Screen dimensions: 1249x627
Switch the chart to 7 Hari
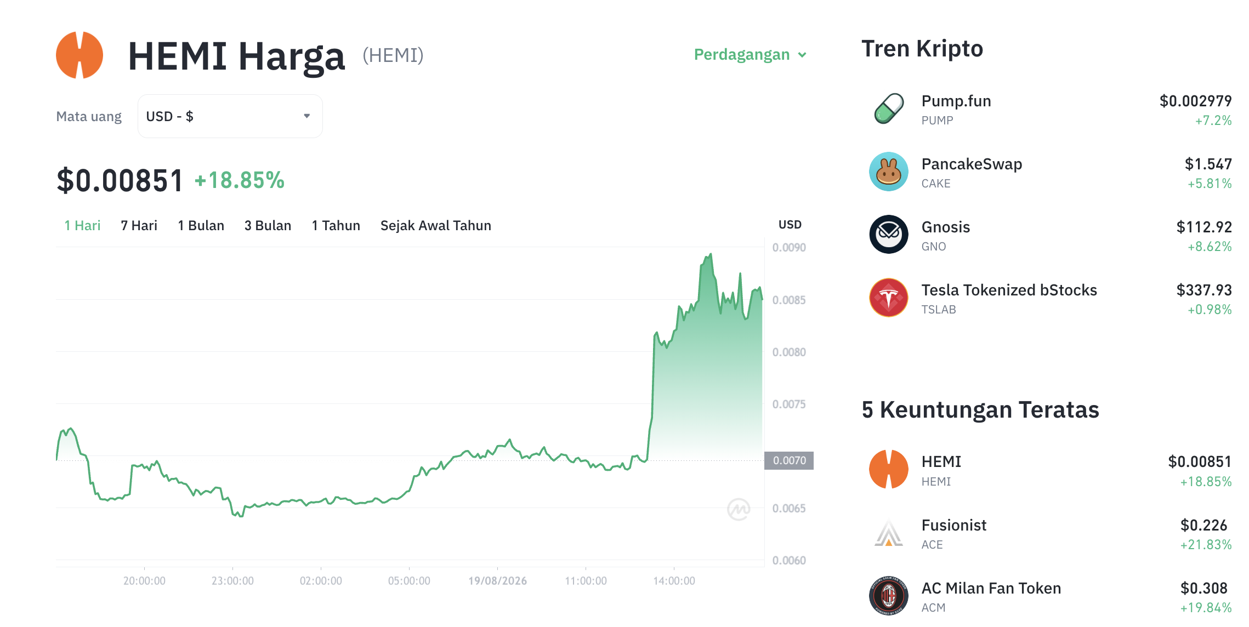click(x=139, y=226)
